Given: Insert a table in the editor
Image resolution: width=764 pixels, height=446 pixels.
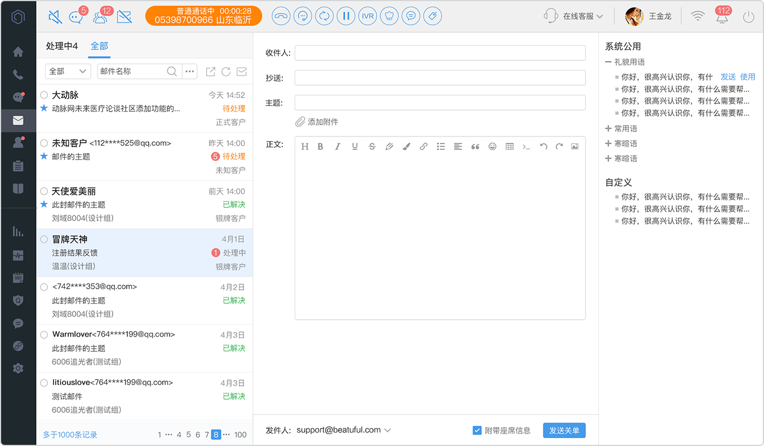Looking at the screenshot, I should coord(509,147).
